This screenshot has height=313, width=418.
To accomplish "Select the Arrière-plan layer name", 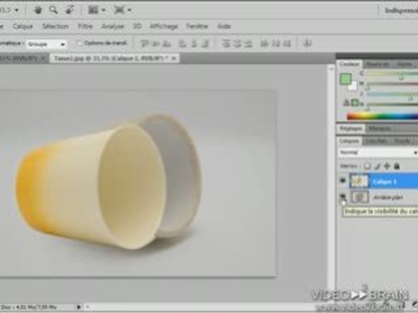I will coord(388,197).
